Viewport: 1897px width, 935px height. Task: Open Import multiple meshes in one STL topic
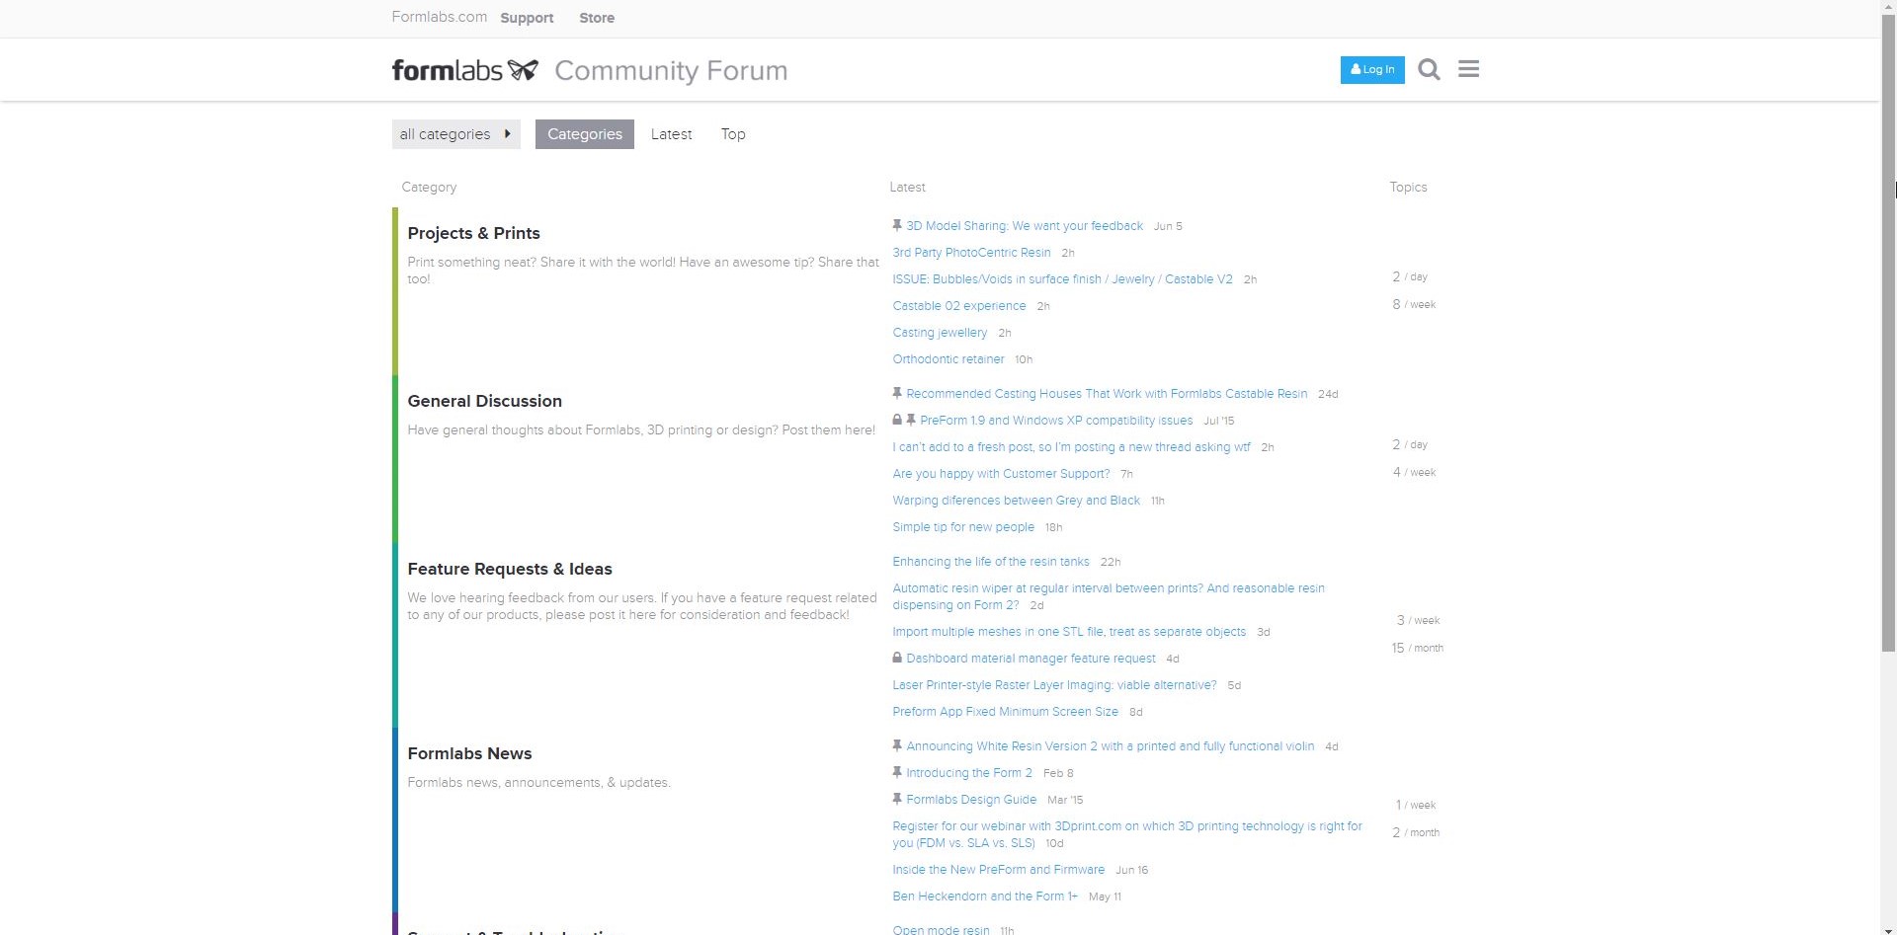point(1069,632)
